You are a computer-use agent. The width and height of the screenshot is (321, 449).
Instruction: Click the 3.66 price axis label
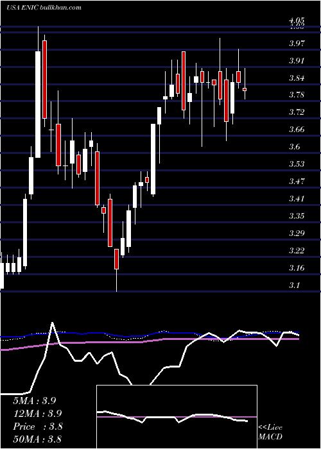[x=297, y=130]
